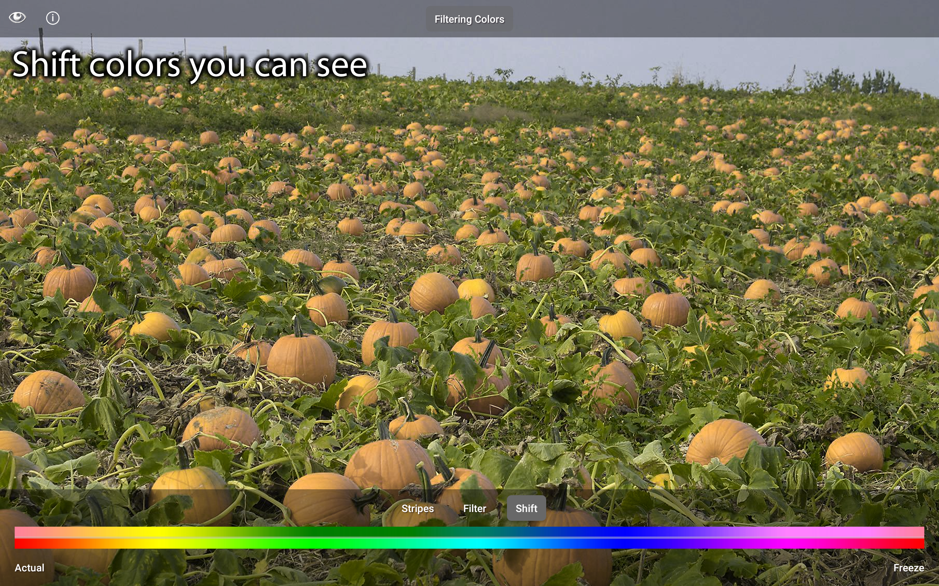Viewport: 939px width, 586px height.
Task: Click the eye icon in top bar
Action: (x=17, y=18)
